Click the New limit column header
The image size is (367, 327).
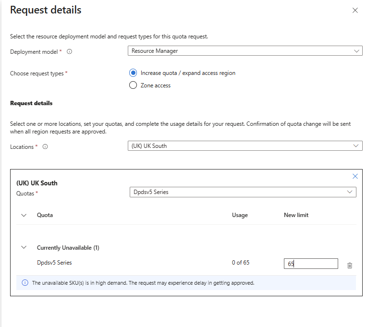[296, 215]
